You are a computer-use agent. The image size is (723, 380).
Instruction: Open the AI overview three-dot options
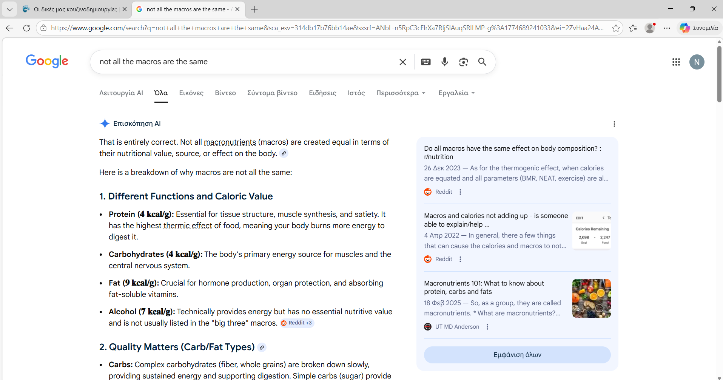(614, 124)
